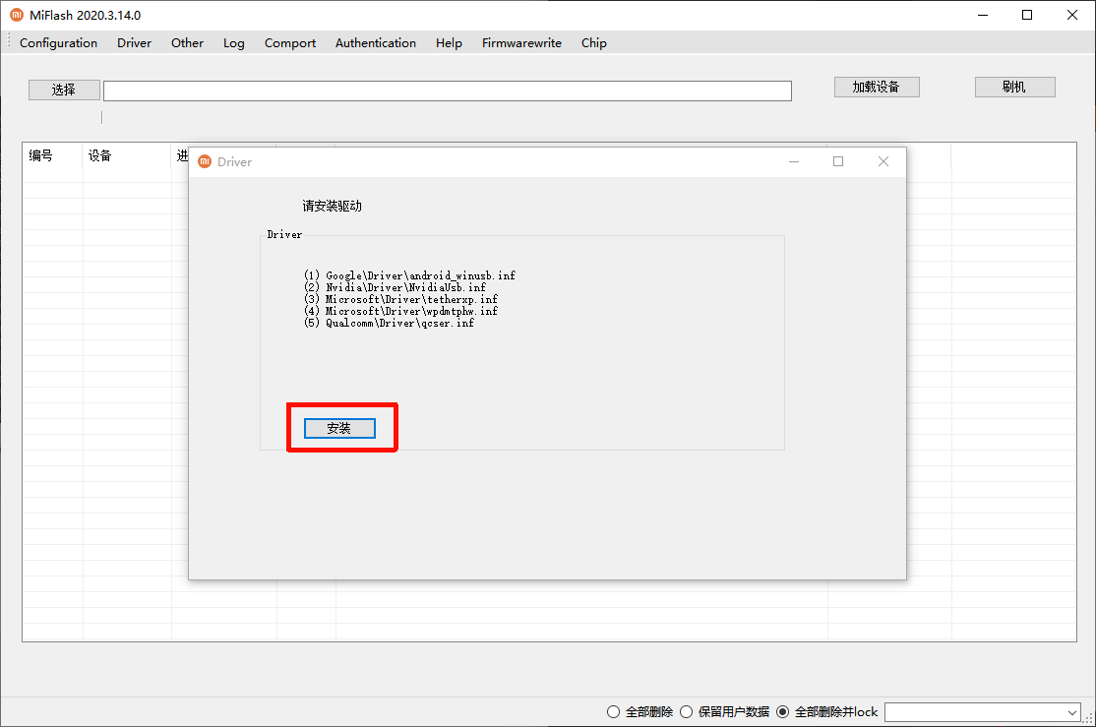Select the 保留用户数据 radio option

687,712
